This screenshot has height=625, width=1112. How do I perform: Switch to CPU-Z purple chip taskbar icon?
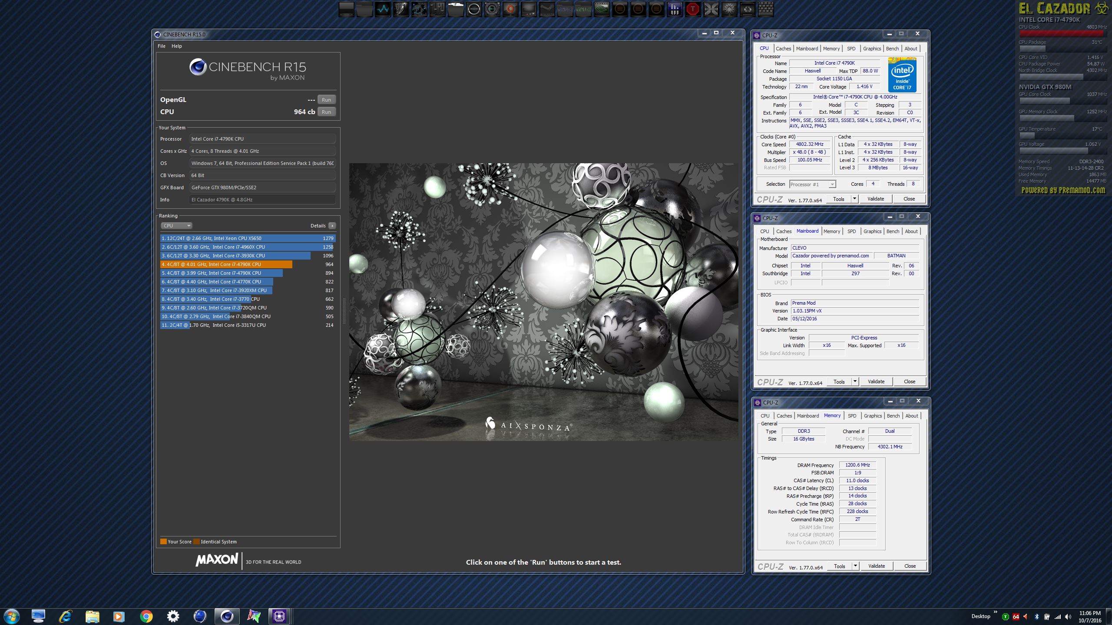pyautogui.click(x=279, y=616)
